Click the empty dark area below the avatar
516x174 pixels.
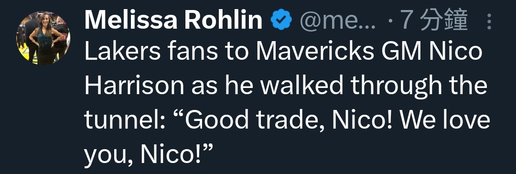43,119
